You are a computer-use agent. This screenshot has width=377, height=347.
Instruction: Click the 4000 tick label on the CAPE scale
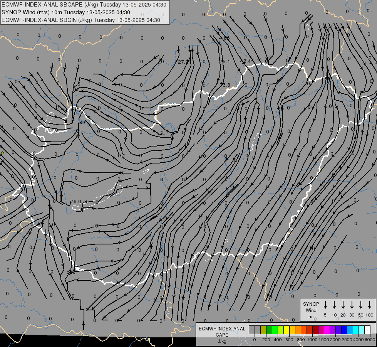point(359,340)
